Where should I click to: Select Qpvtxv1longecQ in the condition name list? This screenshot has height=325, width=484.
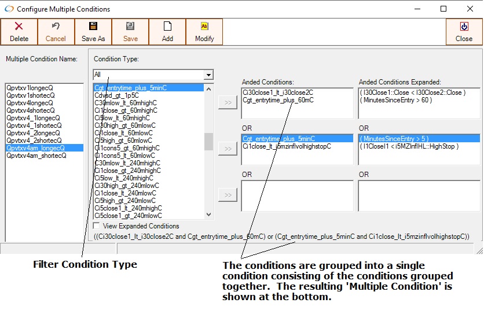pyautogui.click(x=28, y=88)
